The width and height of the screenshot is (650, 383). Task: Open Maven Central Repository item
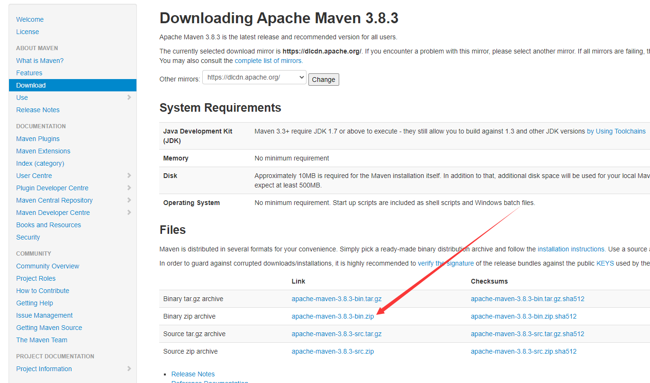[54, 200]
